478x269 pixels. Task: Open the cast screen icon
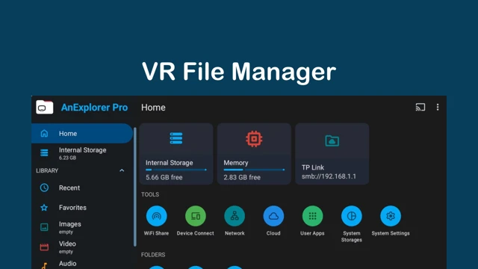[420, 107]
